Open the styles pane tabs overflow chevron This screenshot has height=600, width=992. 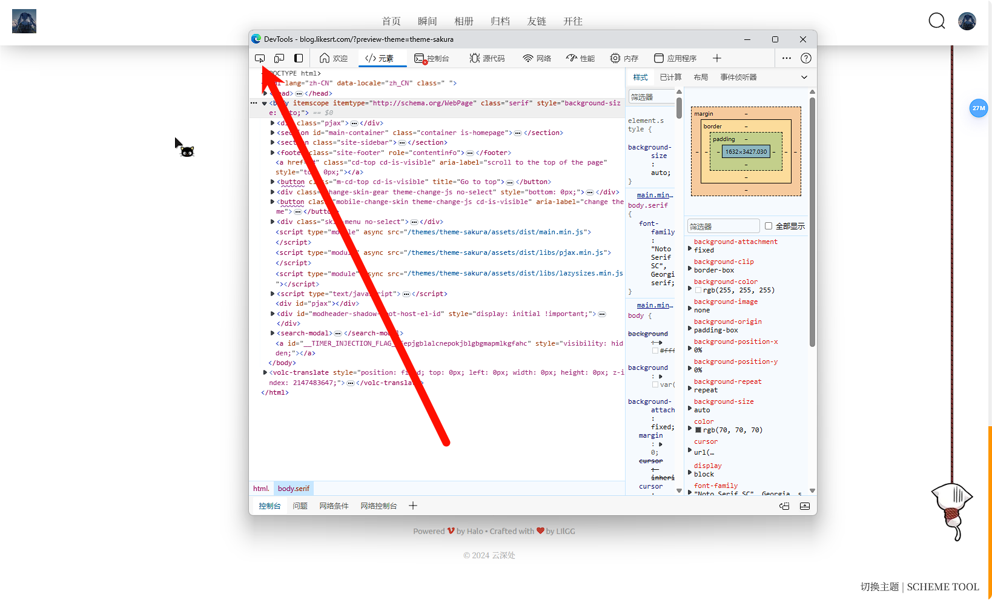804,77
